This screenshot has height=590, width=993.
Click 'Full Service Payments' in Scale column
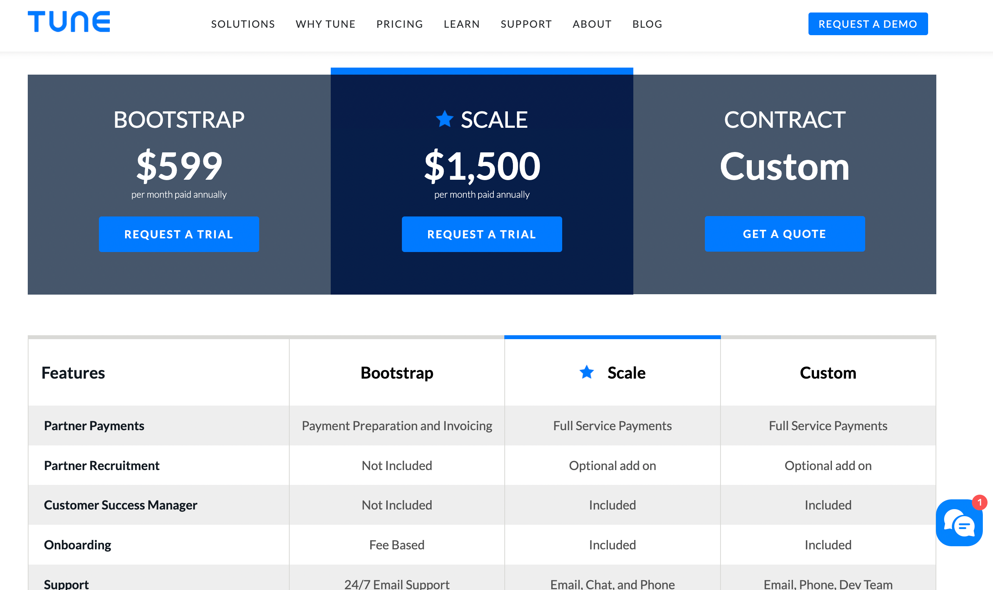(x=613, y=426)
